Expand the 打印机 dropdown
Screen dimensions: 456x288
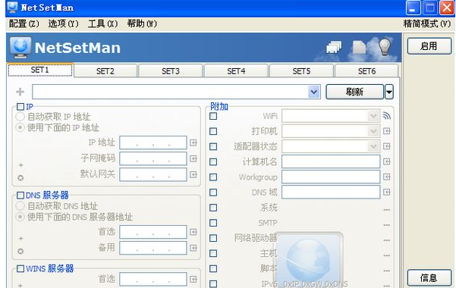[373, 131]
